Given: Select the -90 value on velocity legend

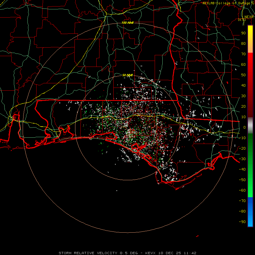Looking at the screenshot, I should point(242,222).
